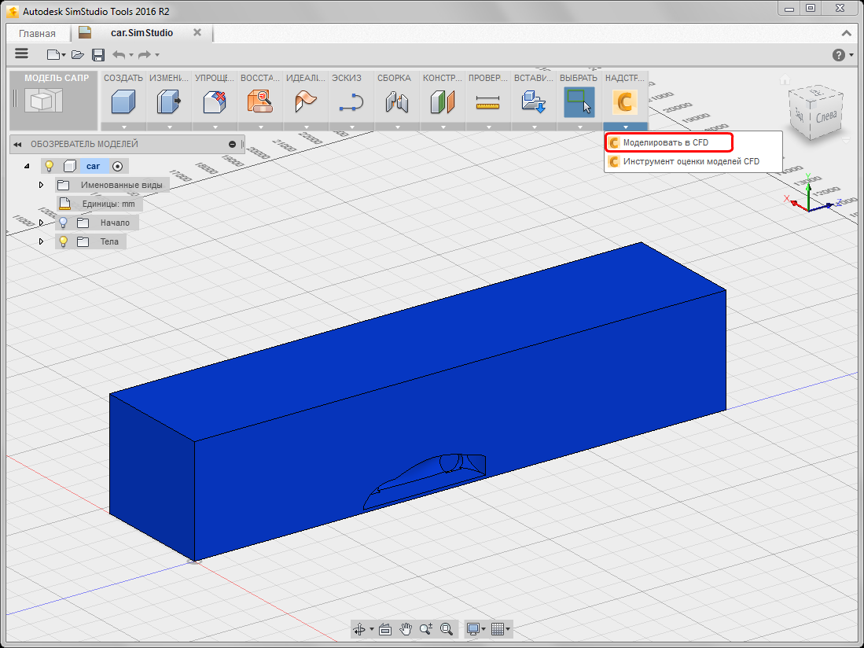Click the СОЗДАТЬ box icon
The width and height of the screenshot is (864, 648).
[123, 102]
